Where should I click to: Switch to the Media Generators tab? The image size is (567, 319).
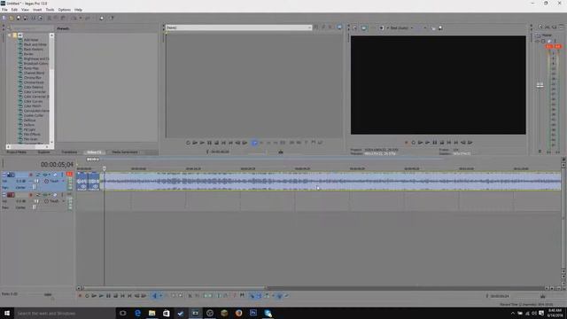tap(125, 152)
